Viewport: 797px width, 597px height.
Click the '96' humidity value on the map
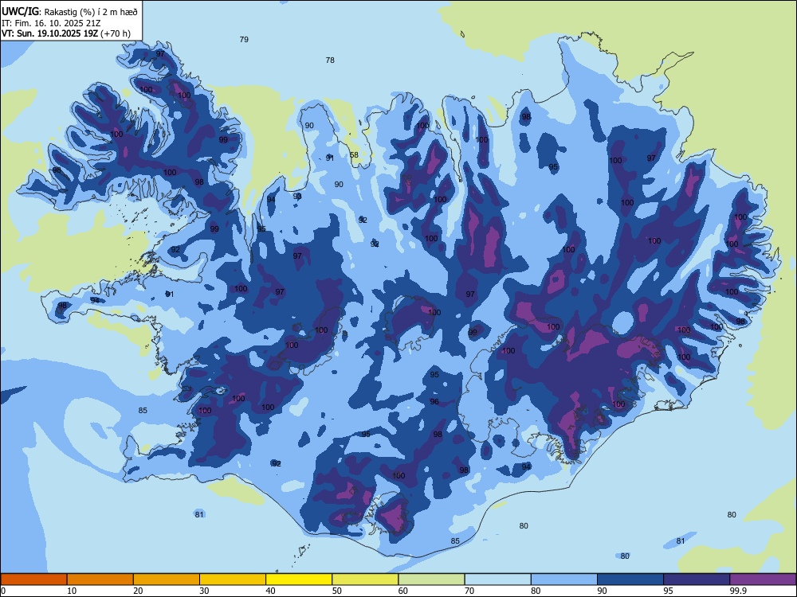point(434,401)
